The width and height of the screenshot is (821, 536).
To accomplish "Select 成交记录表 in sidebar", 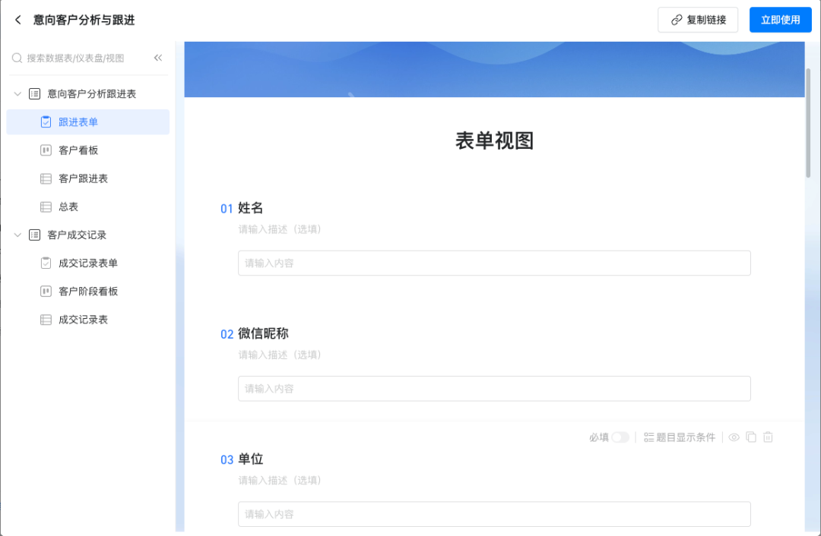I will 83,320.
